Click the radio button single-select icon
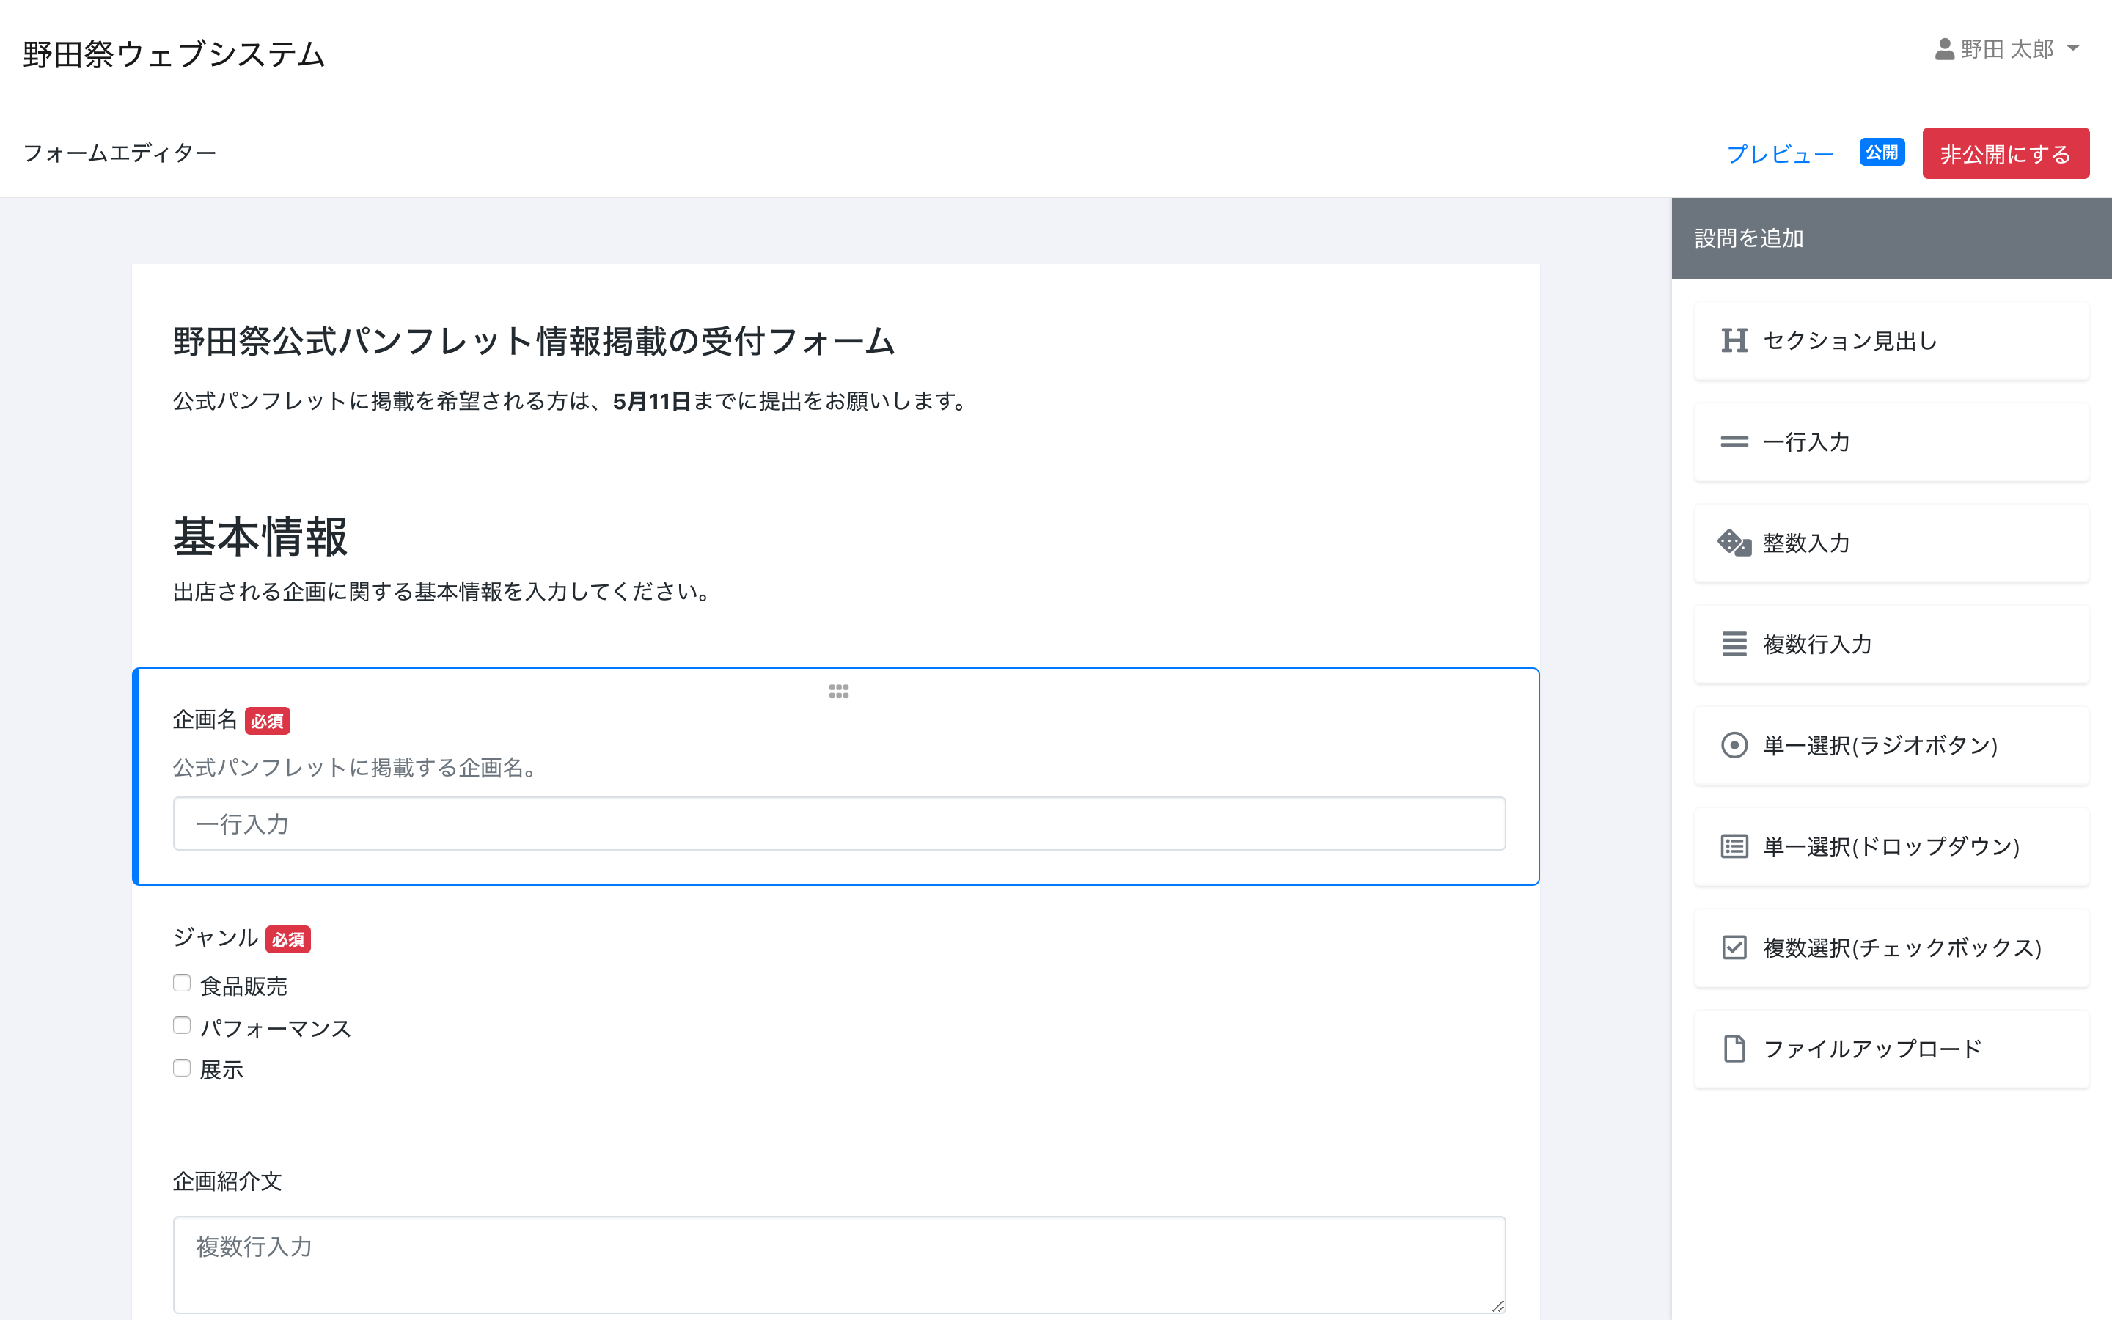Viewport: 2112px width, 1320px height. tap(1734, 746)
